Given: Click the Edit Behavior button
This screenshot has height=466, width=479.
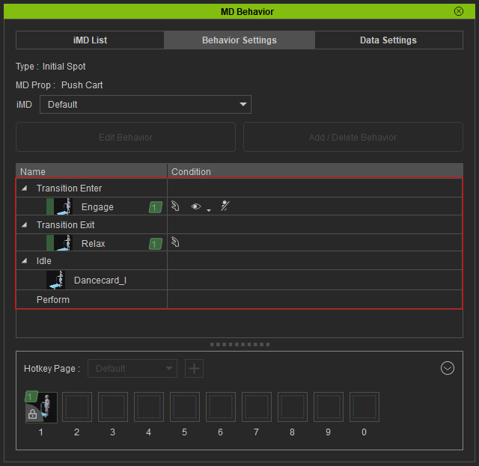Looking at the screenshot, I should click(126, 137).
